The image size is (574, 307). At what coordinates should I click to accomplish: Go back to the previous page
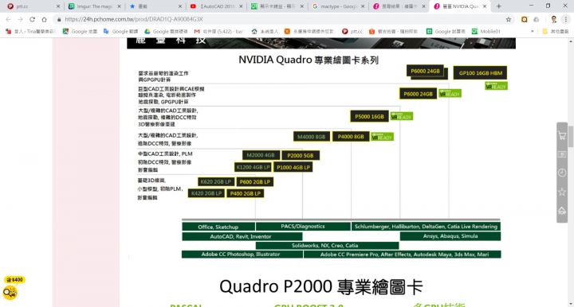point(9,19)
